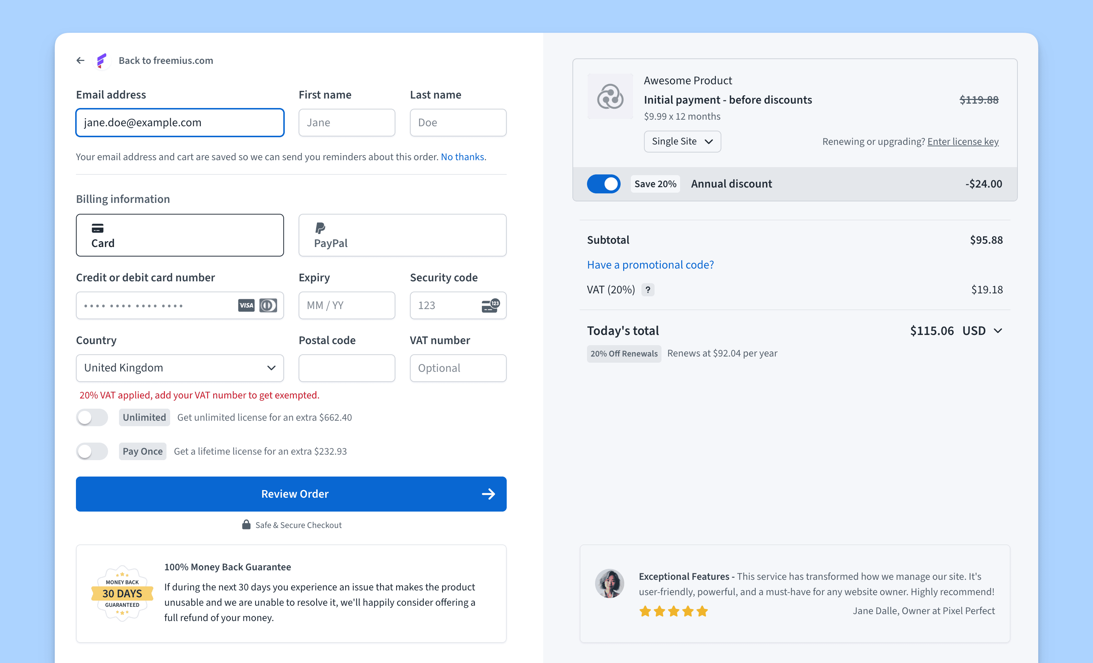Open the USD currency selector
Viewport: 1093px width, 663px height.
tap(982, 331)
